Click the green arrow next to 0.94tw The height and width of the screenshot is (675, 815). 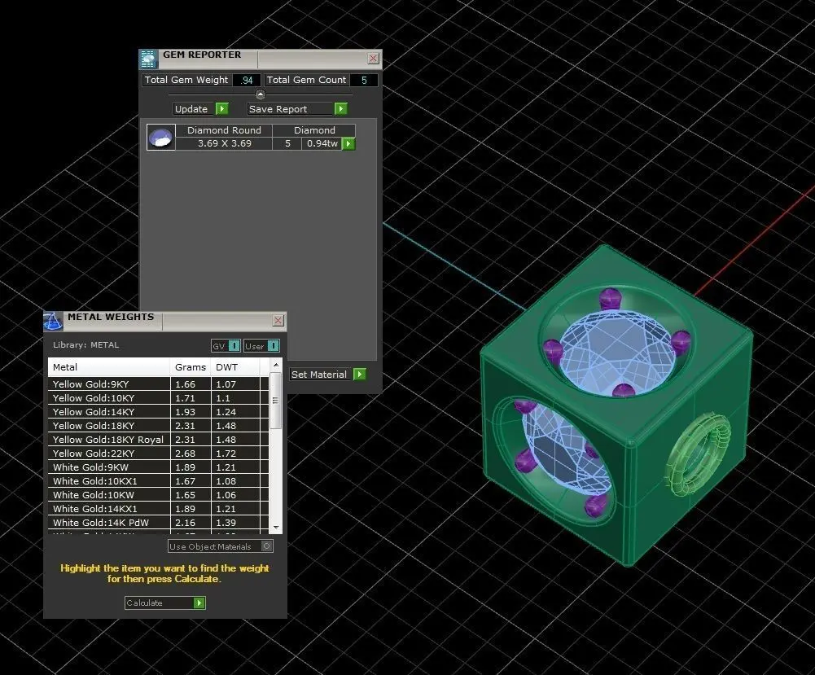[x=348, y=143]
